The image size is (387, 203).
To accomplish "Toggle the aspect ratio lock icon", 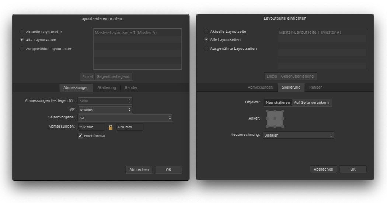I will [x=111, y=127].
